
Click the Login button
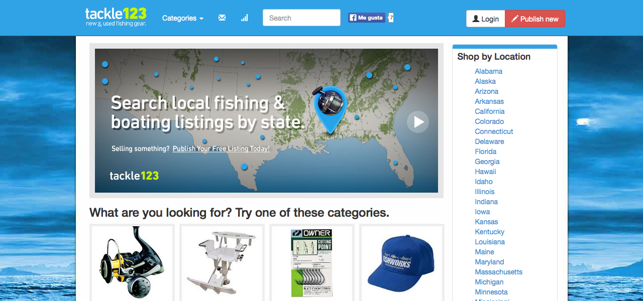point(485,19)
